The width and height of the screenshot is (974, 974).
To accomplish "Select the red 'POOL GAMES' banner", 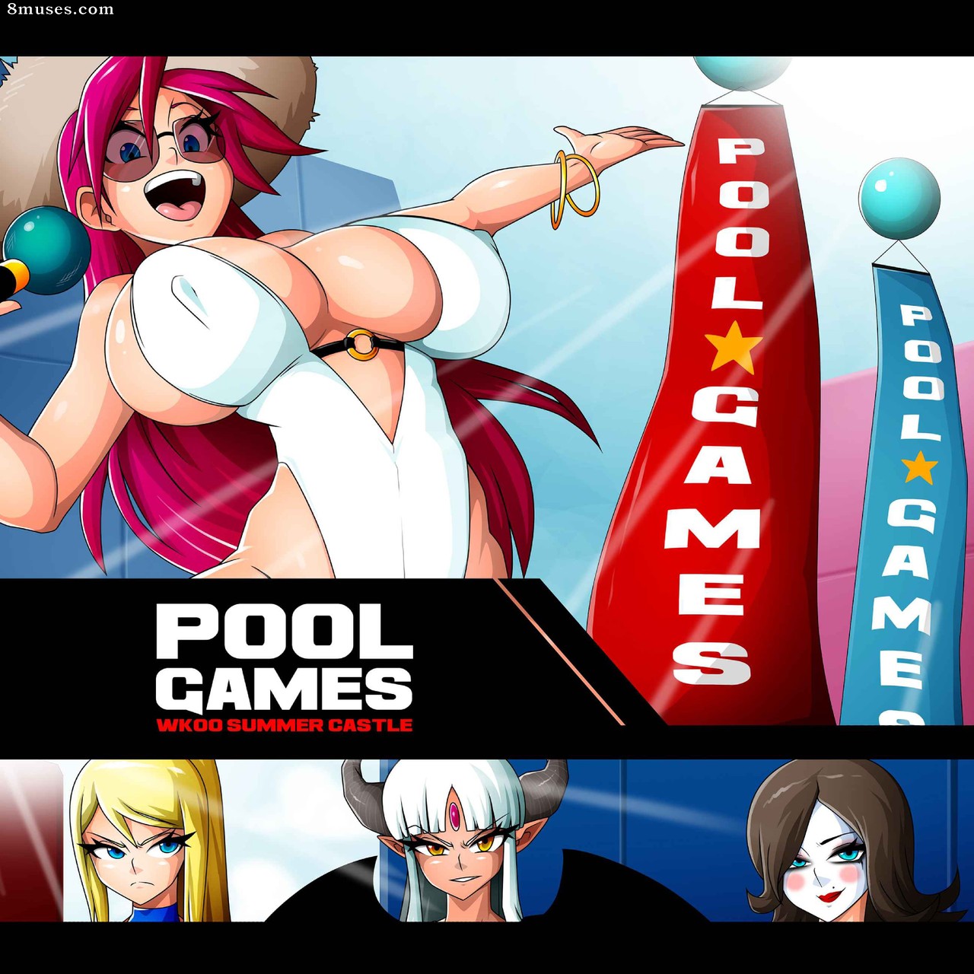I will (711, 415).
